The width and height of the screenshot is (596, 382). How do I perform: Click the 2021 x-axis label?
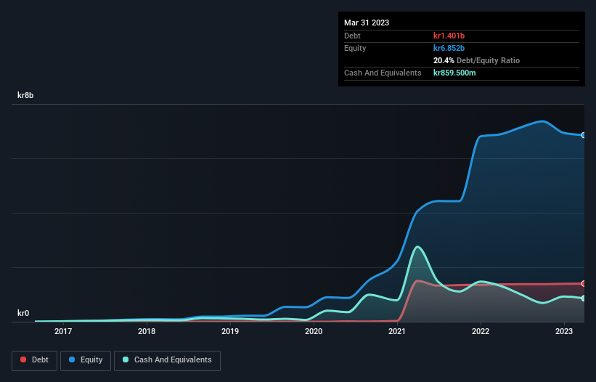click(397, 331)
